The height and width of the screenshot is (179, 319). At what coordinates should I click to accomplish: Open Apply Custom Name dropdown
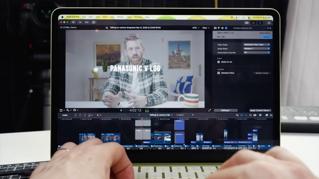coord(260,110)
